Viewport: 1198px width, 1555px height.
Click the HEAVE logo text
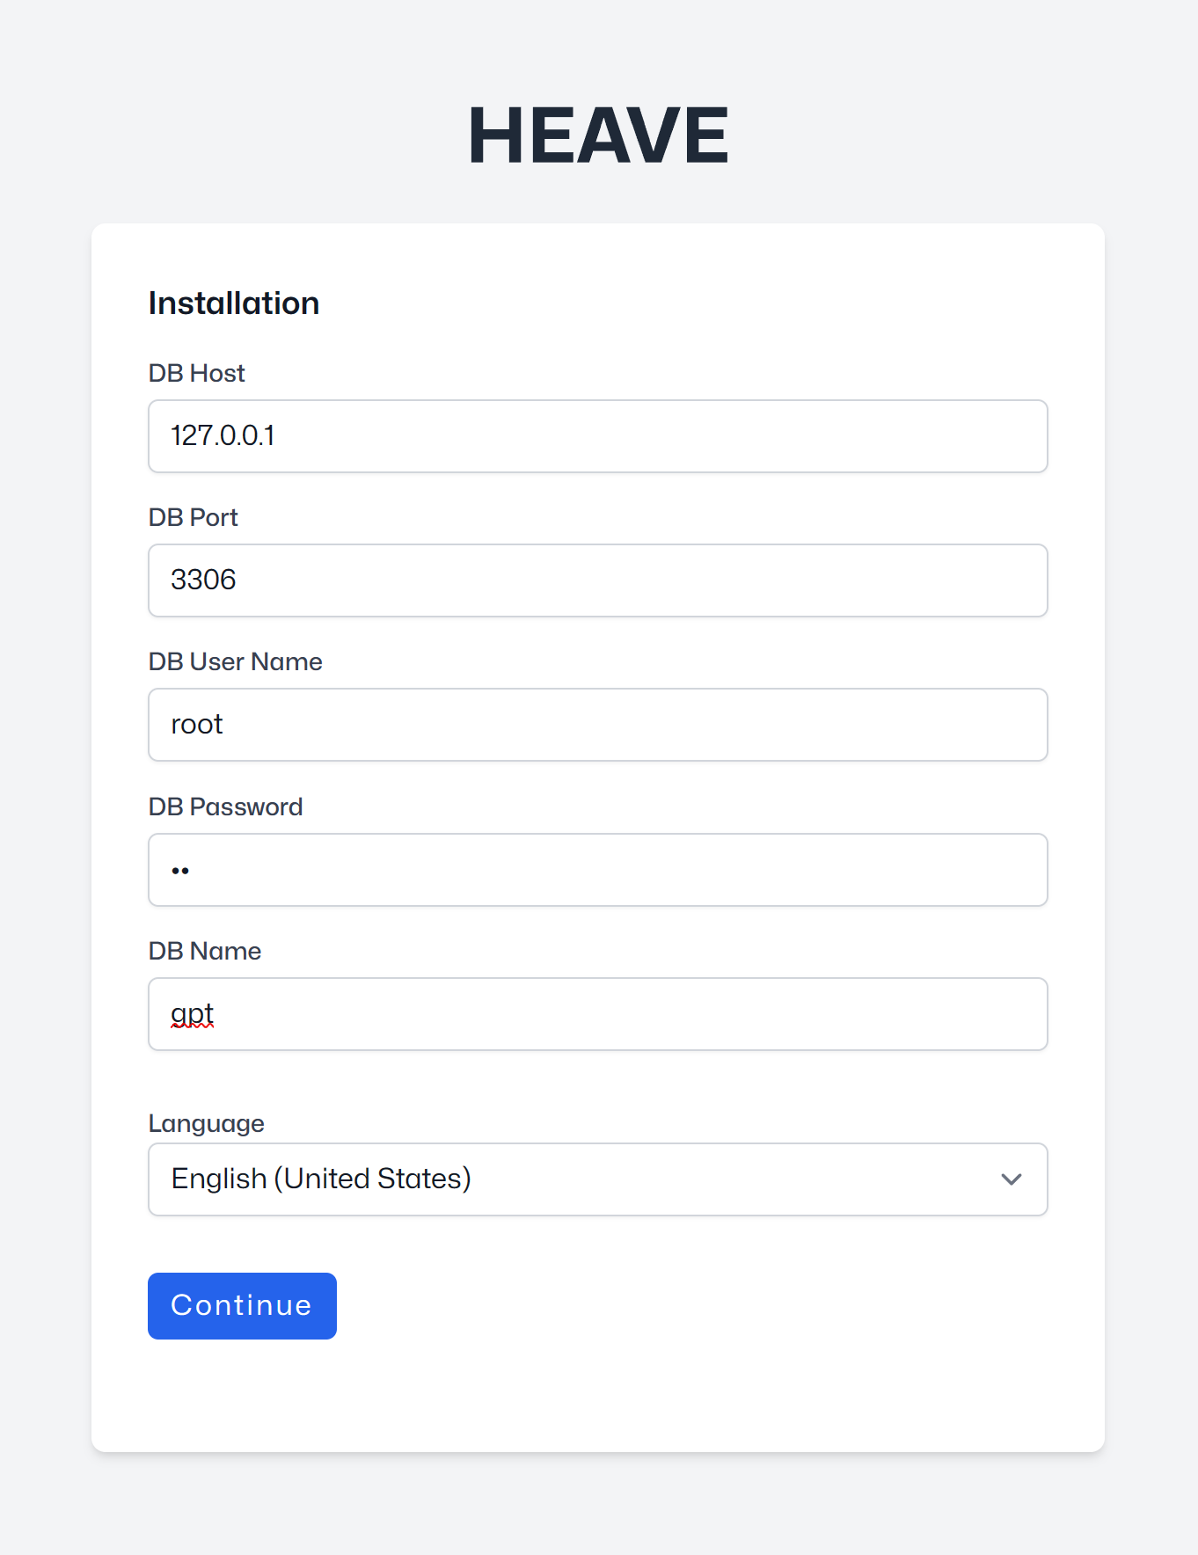598,134
